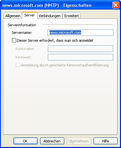The width and height of the screenshot is (121, 148).
Task: Click the Servername input field
Action: (x=80, y=33)
